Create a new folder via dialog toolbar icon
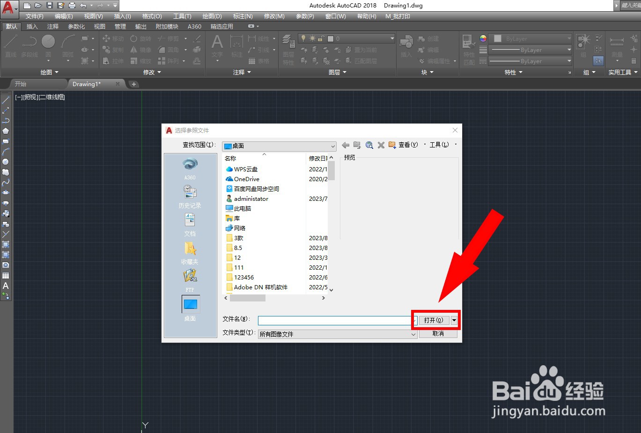 click(392, 145)
